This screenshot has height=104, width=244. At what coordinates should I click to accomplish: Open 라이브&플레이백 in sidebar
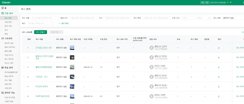(11, 72)
